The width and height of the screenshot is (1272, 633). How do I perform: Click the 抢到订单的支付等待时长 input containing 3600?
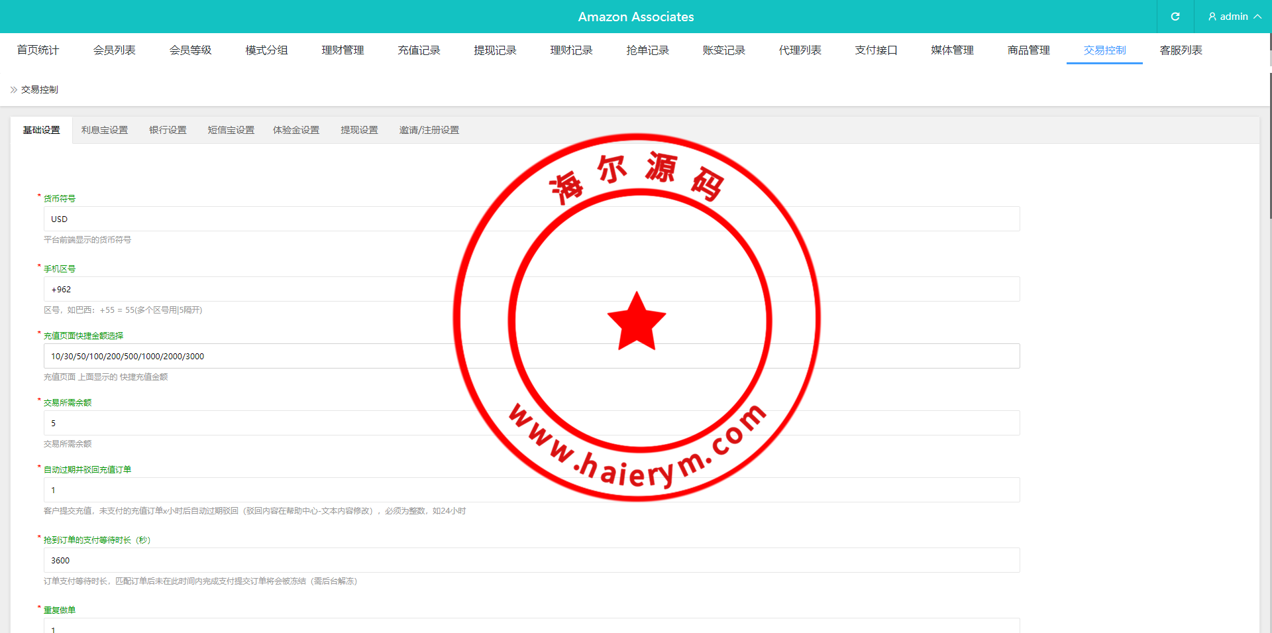coord(531,560)
